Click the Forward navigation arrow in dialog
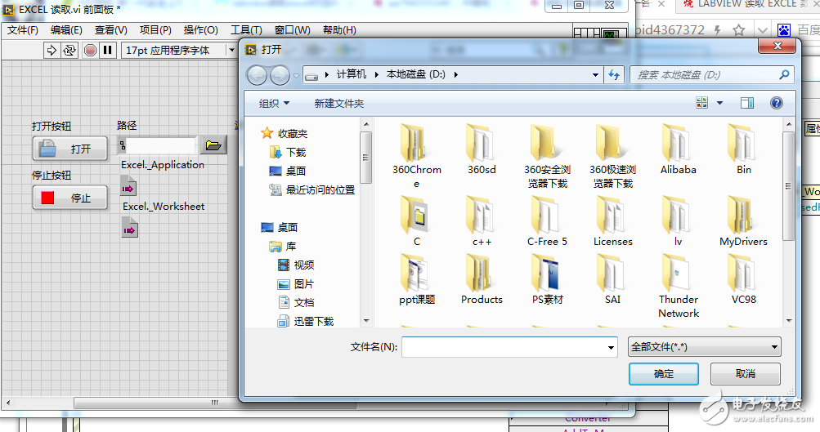This screenshot has height=432, width=820. [280, 76]
